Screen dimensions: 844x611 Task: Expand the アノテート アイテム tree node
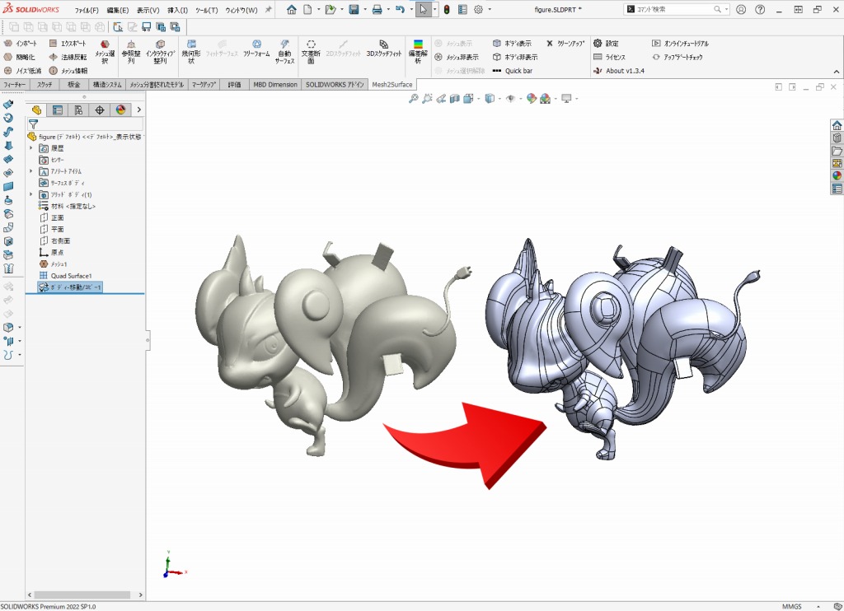point(30,171)
